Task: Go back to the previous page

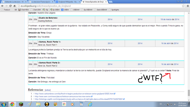Action: [2, 6]
